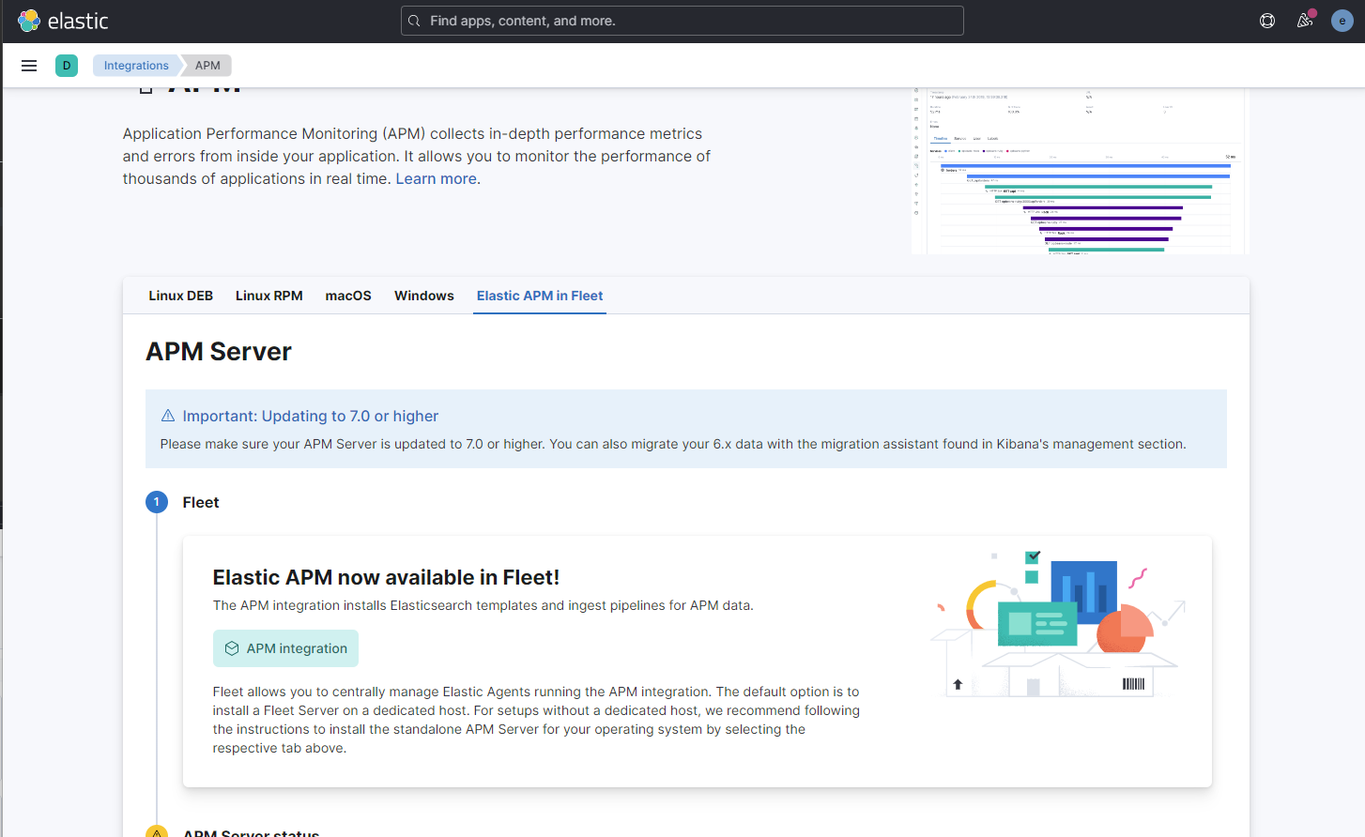
Task: Open the D space selector avatar
Action: coord(67,66)
